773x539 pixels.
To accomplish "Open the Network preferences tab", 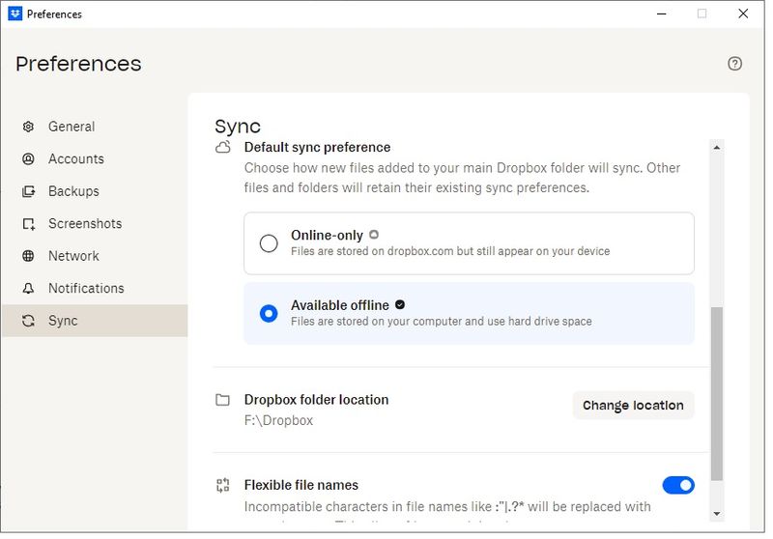I will [x=73, y=256].
